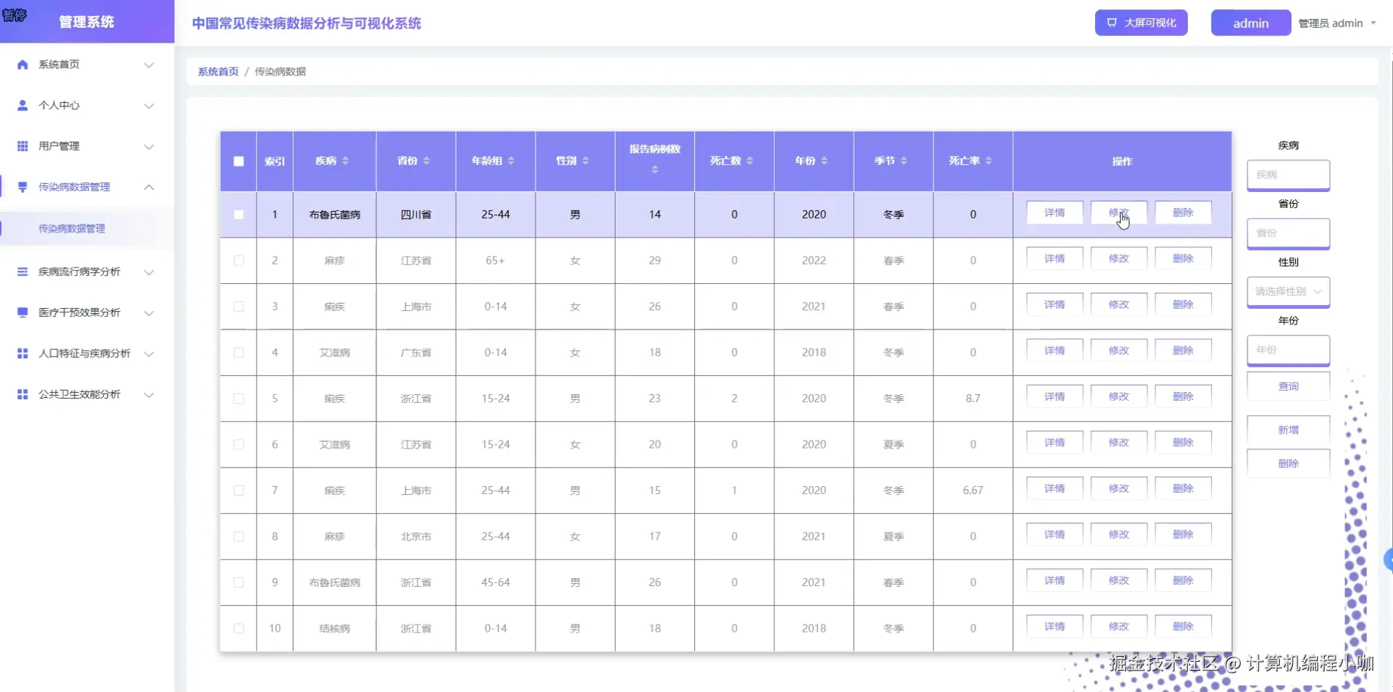Open the 系统首页 sidebar menu item
1393x692 pixels.
point(87,65)
